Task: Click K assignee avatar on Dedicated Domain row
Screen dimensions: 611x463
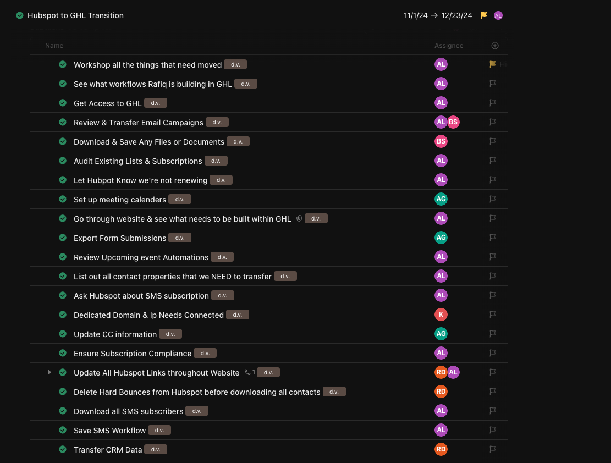Action: pyautogui.click(x=441, y=315)
